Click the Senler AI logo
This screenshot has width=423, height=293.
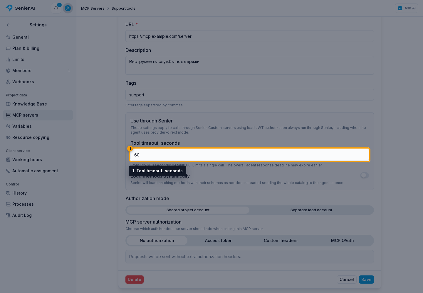(x=20, y=8)
